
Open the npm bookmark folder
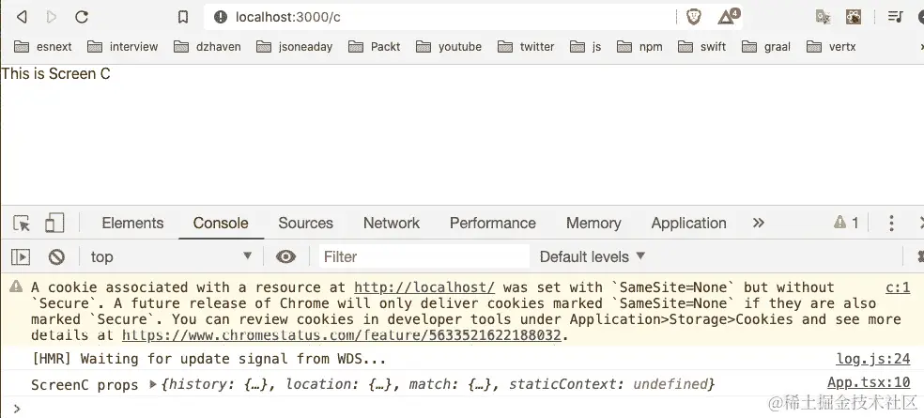tap(639, 47)
